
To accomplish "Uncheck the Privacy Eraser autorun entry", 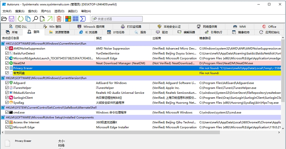I will pyautogui.click(x=7, y=68).
